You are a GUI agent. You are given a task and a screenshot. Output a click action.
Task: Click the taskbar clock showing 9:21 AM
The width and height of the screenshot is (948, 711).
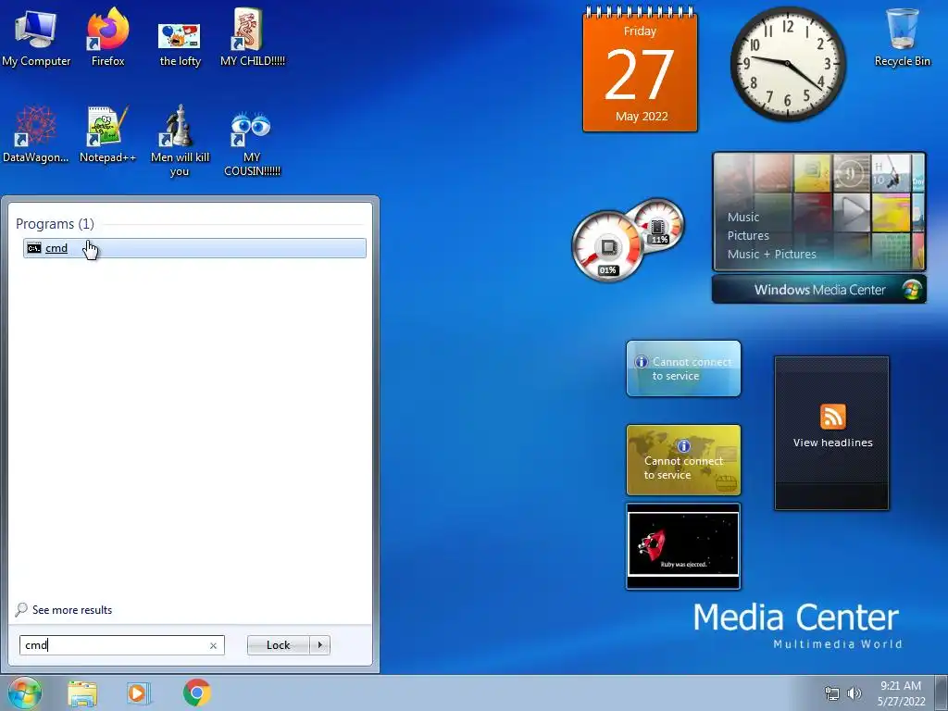click(x=901, y=692)
